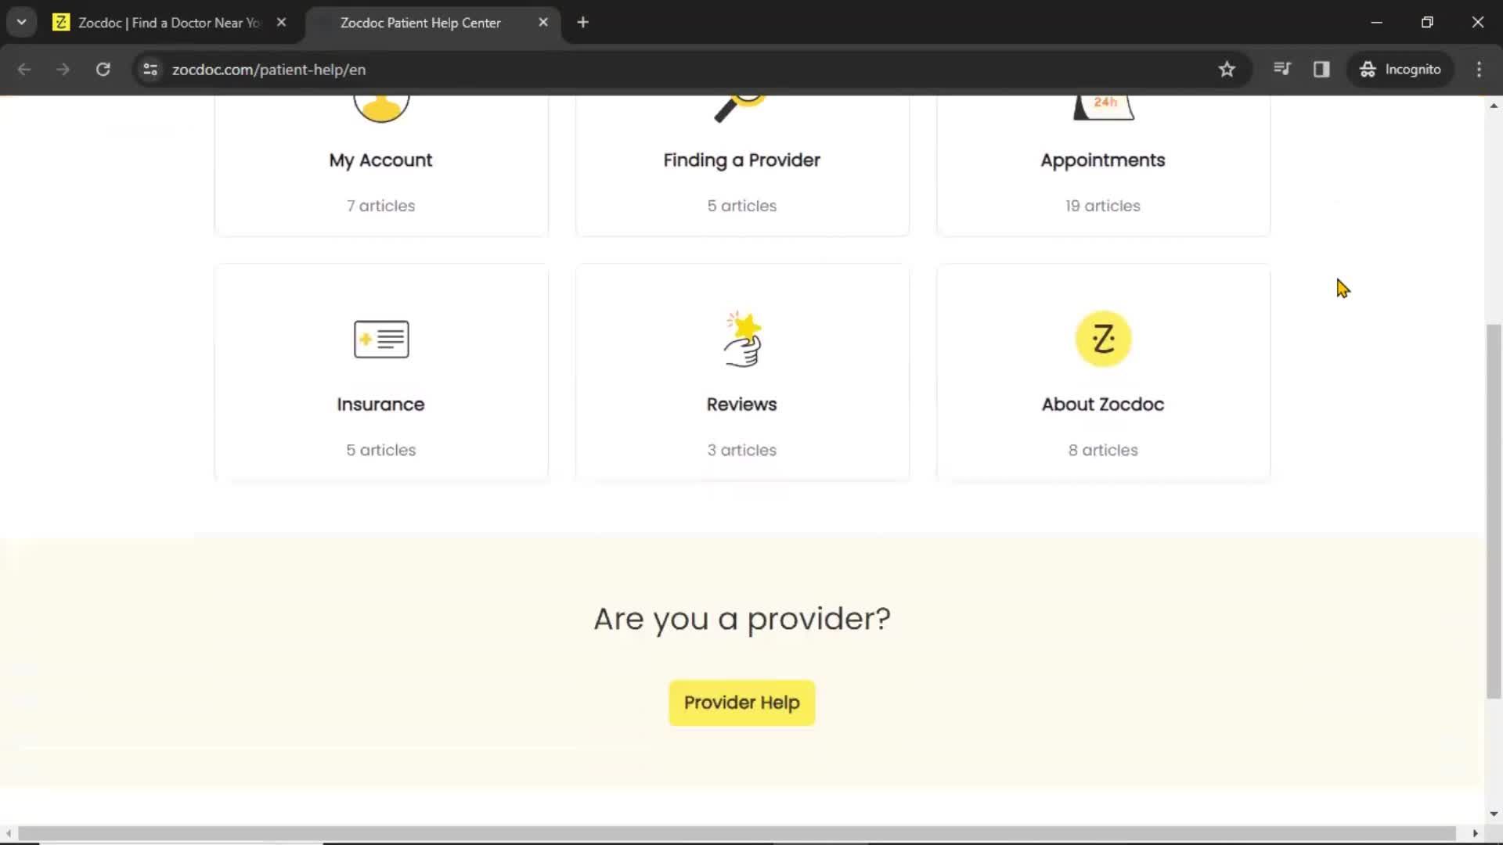Viewport: 1503px width, 845px height.
Task: Click the Finding a Provider magnifying glass icon
Action: (x=741, y=103)
